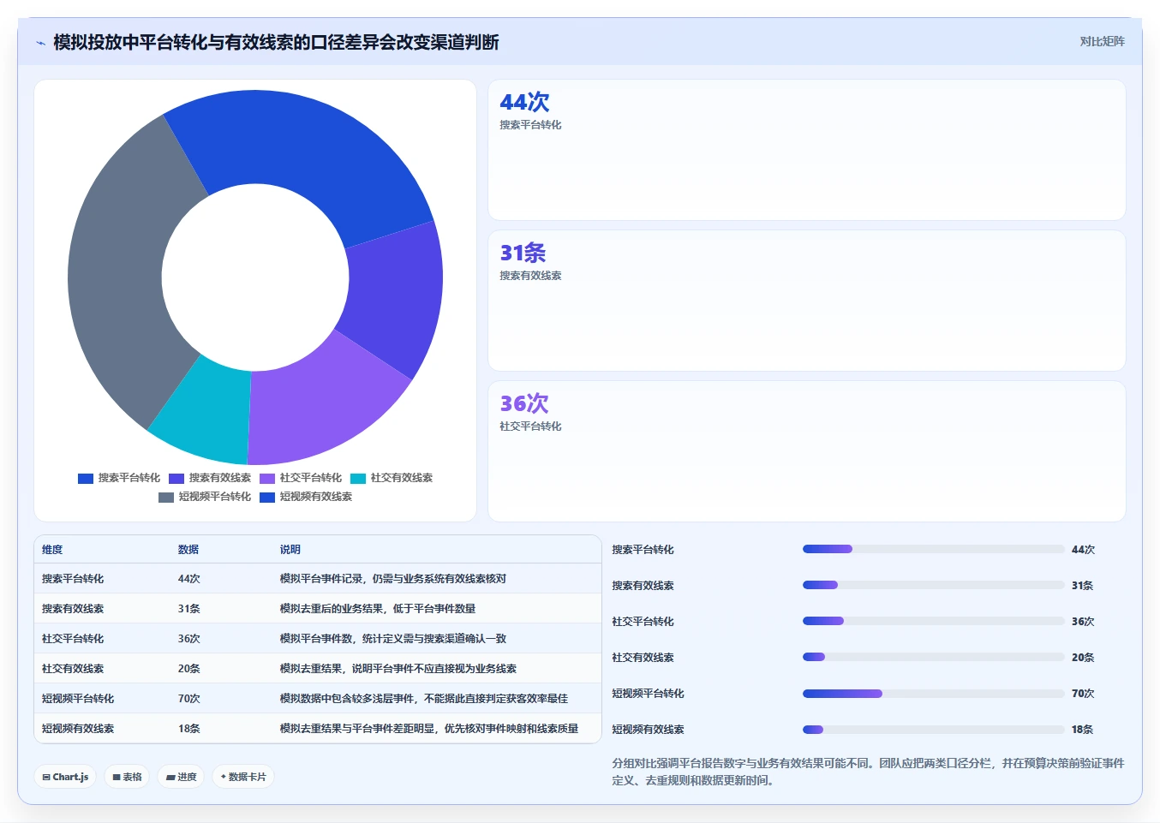Click the 18条 table cell
1160x823 pixels.
pyautogui.click(x=189, y=729)
